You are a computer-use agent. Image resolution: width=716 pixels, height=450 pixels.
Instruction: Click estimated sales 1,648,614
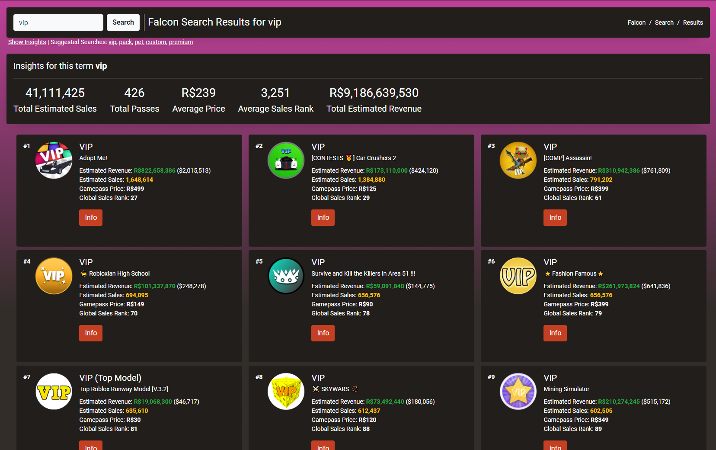(x=139, y=180)
